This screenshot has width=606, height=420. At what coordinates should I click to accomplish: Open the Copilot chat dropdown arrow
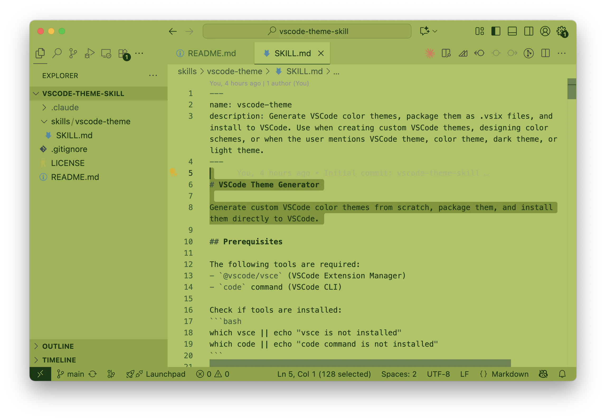(435, 31)
